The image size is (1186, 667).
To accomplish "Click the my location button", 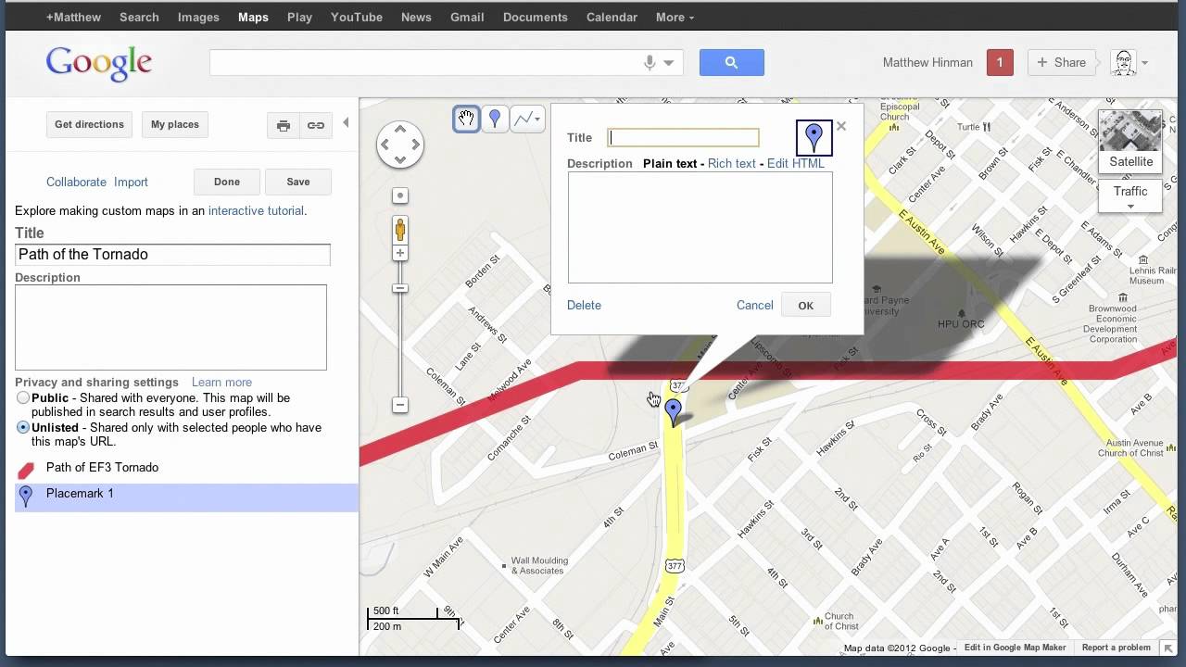I will (400, 195).
